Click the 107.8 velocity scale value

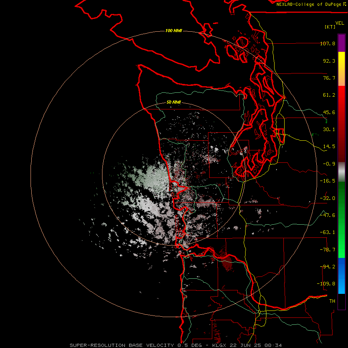[328, 43]
